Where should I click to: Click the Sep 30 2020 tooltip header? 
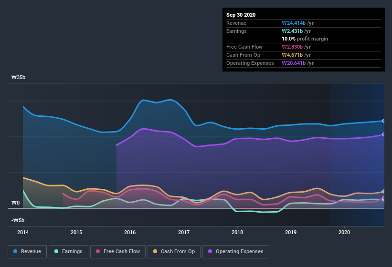click(x=241, y=15)
